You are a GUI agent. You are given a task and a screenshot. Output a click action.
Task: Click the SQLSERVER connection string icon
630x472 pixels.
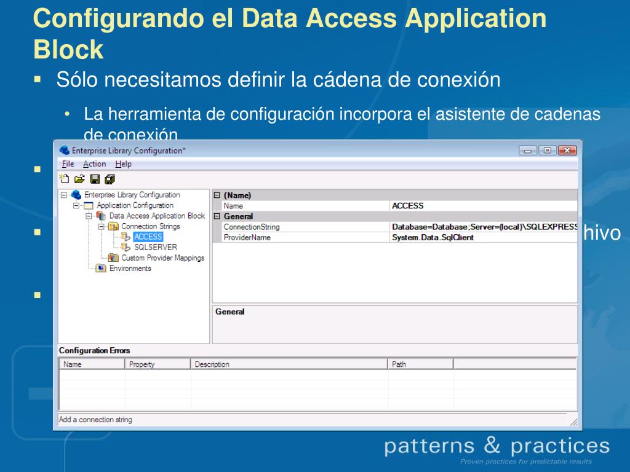[126, 247]
